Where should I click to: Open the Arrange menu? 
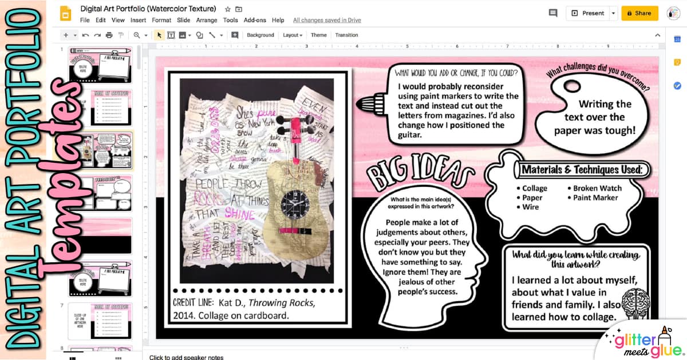[207, 19]
